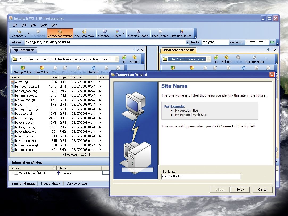The image size is (288, 216).
Task: Click the Site Name input field
Action: 201,177
